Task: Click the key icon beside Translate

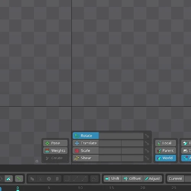Action: [x=147, y=143]
